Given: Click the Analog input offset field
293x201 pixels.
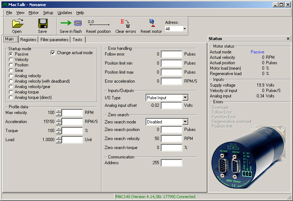Looking at the screenshot, I should tap(172, 105).
